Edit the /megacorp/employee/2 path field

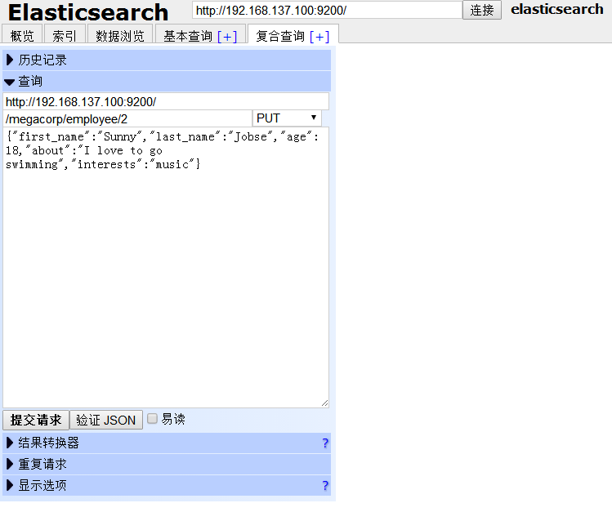127,118
